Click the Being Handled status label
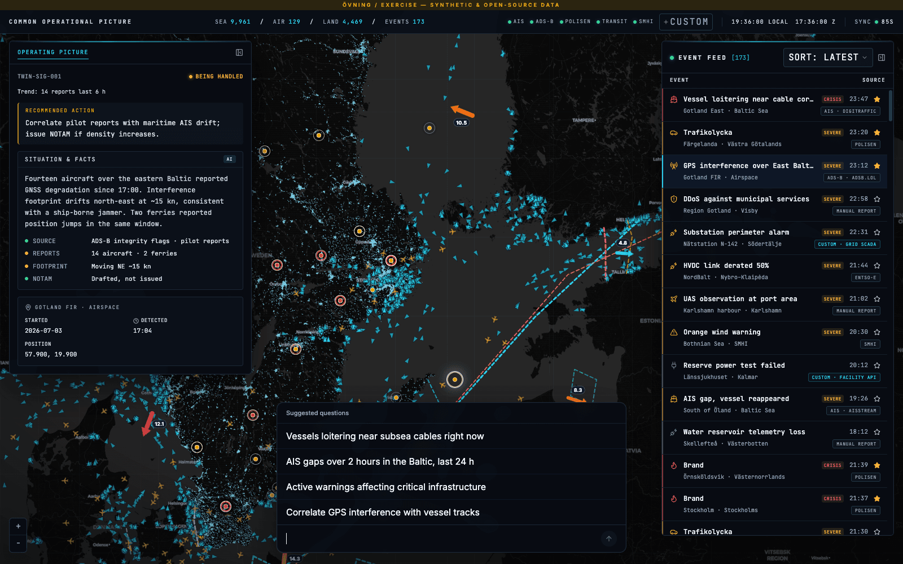 [x=216, y=77]
